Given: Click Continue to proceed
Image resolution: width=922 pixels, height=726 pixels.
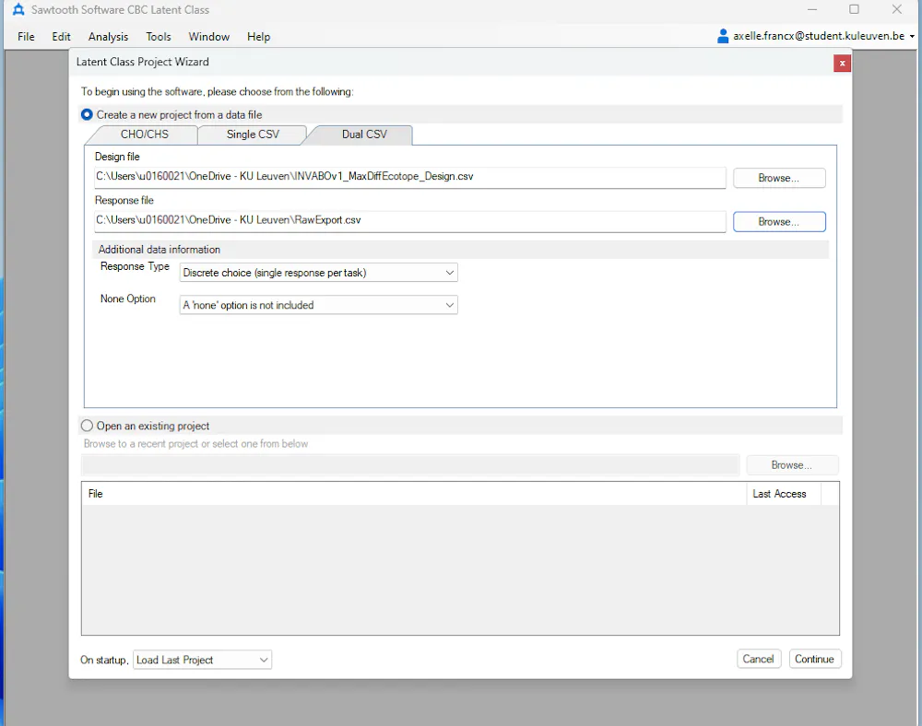Looking at the screenshot, I should [814, 659].
